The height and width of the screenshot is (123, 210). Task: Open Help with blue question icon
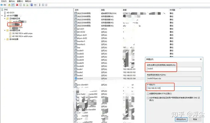(32, 5)
